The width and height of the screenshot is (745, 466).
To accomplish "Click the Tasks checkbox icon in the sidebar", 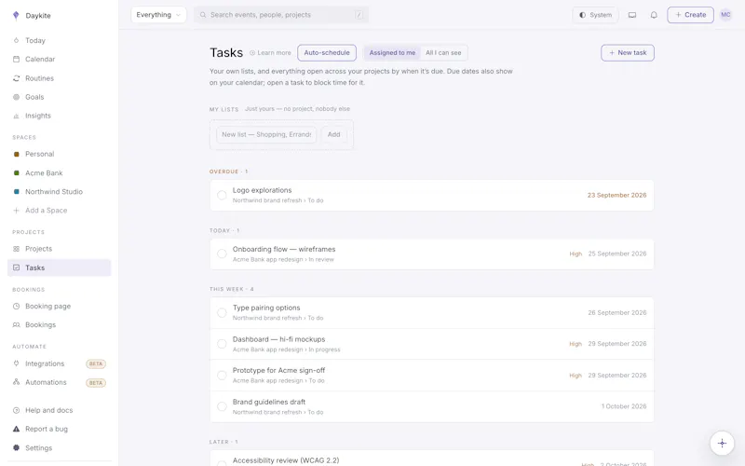I will 16,267.
